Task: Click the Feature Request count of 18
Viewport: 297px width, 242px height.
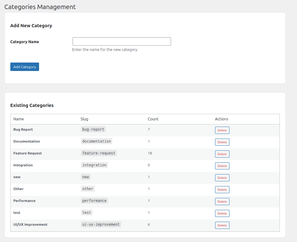Action: click(x=150, y=153)
